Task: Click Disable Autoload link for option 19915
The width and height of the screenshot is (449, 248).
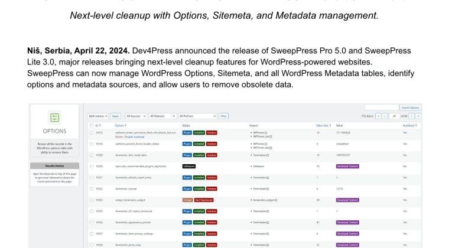Action: tap(134, 137)
